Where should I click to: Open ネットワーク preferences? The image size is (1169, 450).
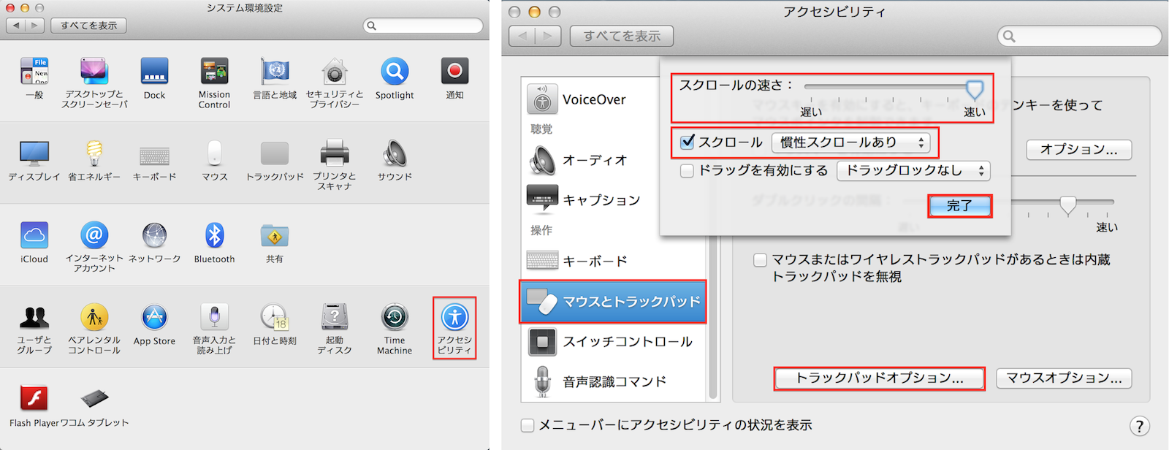click(154, 235)
